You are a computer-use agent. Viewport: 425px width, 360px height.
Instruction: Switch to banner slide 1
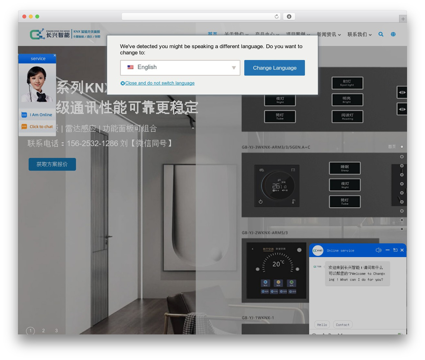(x=31, y=331)
